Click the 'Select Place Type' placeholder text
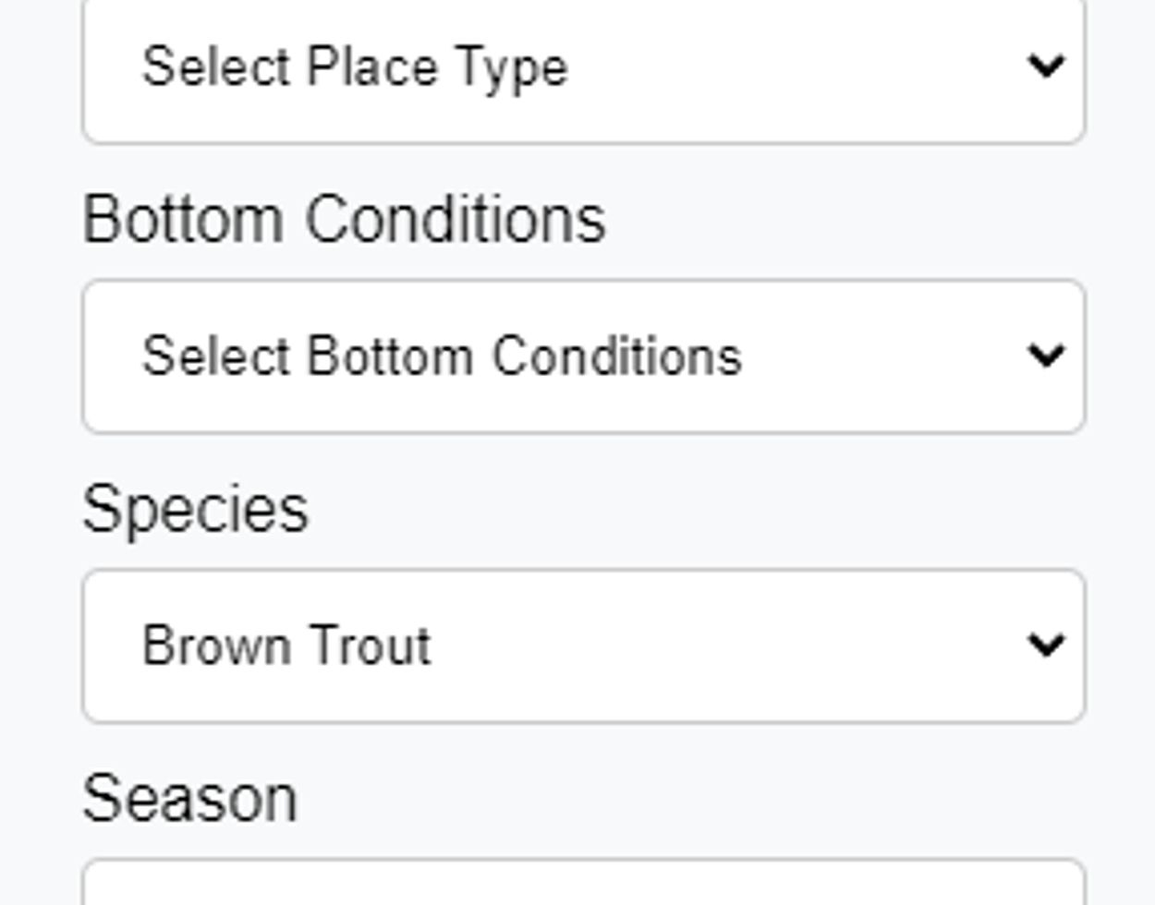The width and height of the screenshot is (1155, 905). (x=355, y=68)
